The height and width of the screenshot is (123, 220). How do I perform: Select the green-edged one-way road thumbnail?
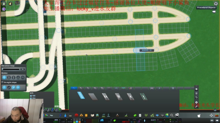coord(144,97)
